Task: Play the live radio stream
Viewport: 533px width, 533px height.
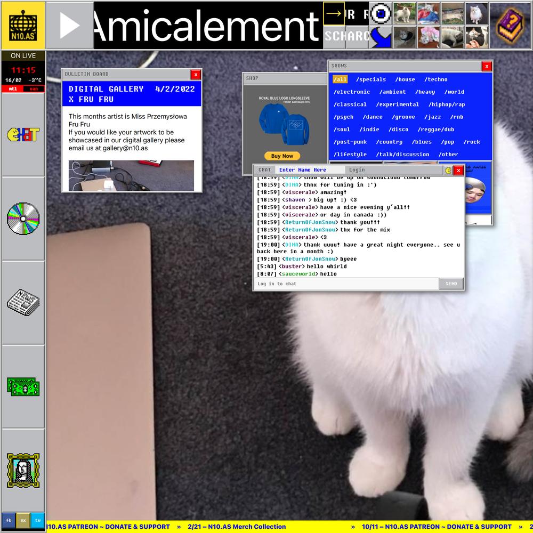Action: pyautogui.click(x=69, y=26)
